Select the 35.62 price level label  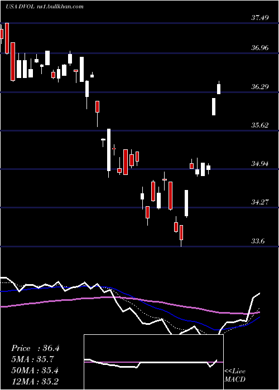tap(260, 125)
